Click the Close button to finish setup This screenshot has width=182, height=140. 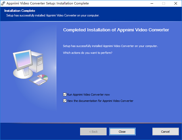click(122, 132)
